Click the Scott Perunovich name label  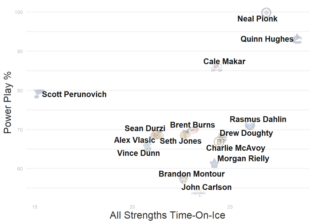tap(74, 94)
